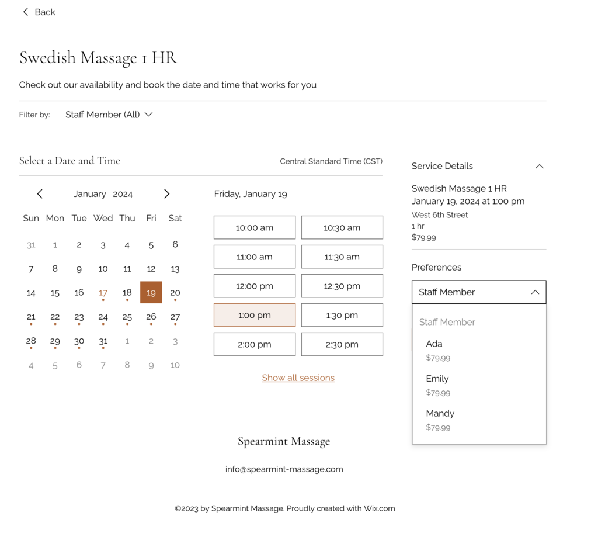Click the Friday, January 19 heading

tap(251, 194)
